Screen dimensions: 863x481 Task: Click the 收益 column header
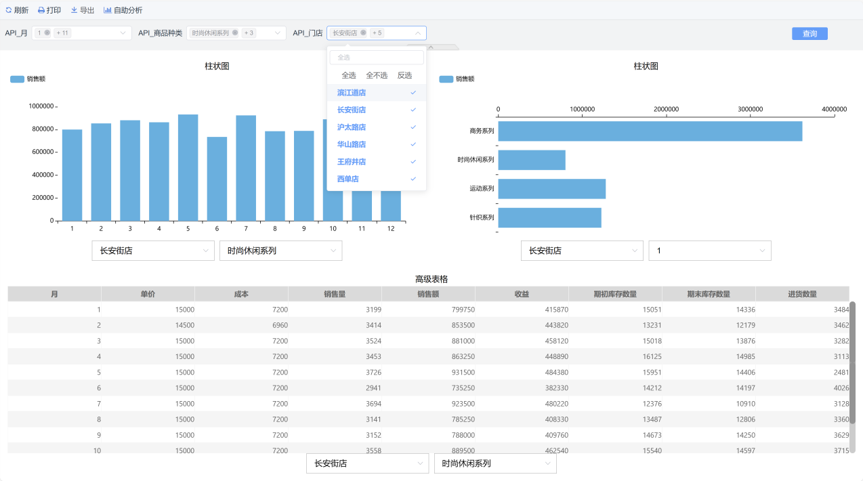pyautogui.click(x=522, y=294)
